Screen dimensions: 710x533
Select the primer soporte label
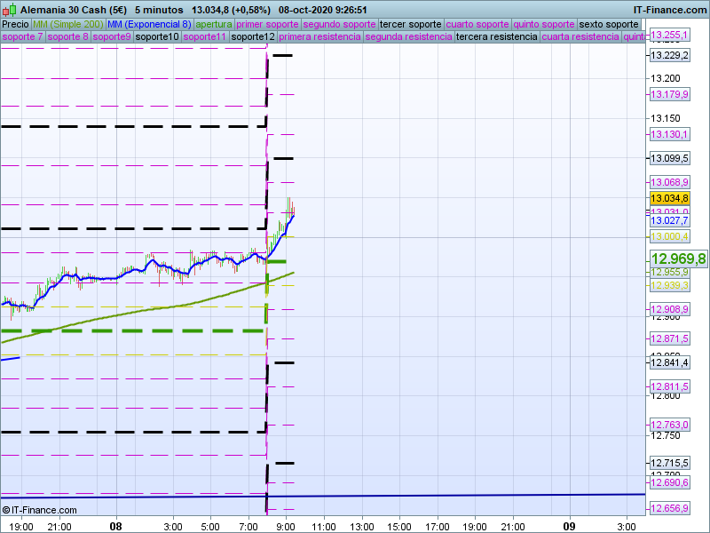click(x=268, y=24)
